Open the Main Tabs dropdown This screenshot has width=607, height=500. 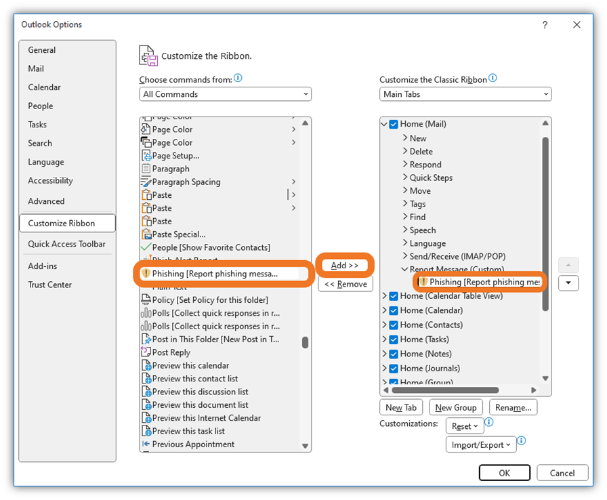[465, 94]
